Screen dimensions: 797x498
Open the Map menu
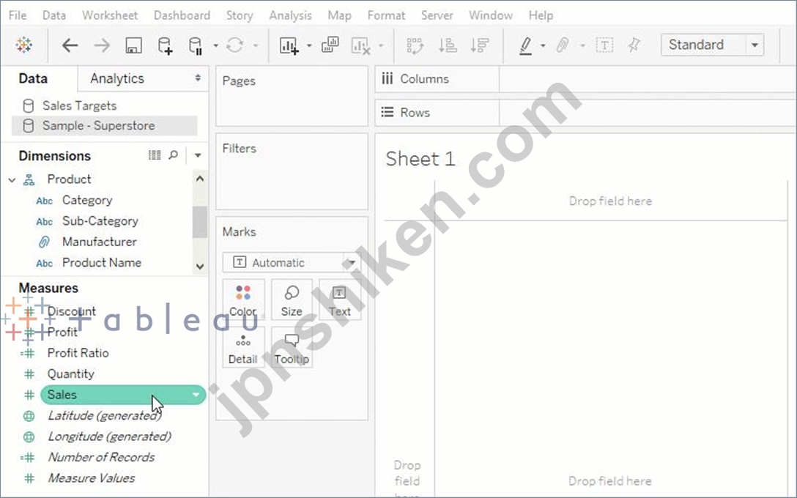click(x=340, y=15)
